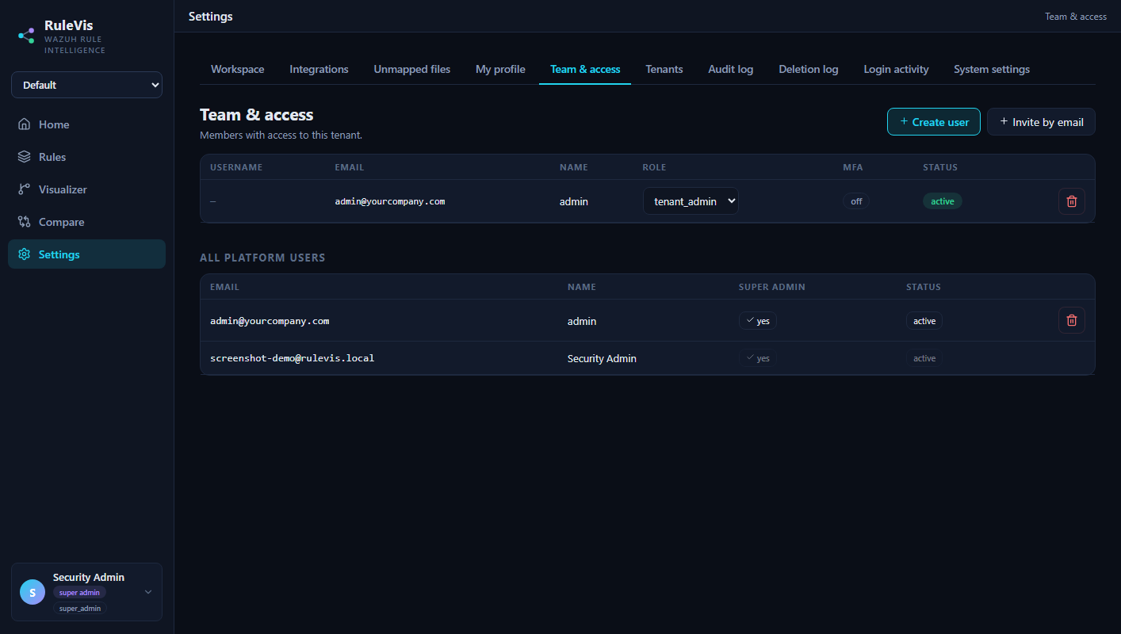Open the Compare icon in sidebar

click(24, 222)
